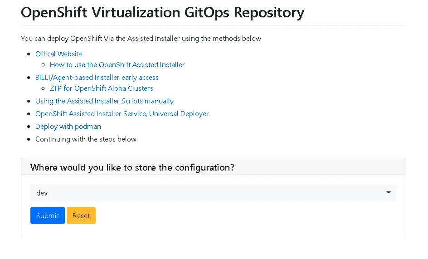428x259 pixels.
Task: Click the bullet before Deploy with podman
Action: pyautogui.click(x=29, y=127)
